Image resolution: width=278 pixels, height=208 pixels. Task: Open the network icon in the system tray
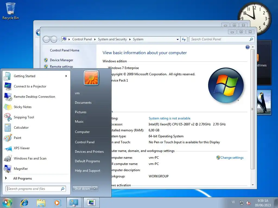pyautogui.click(x=241, y=203)
